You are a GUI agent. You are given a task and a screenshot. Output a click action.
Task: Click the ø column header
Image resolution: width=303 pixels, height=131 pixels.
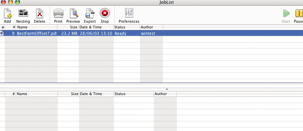coord(2,27)
